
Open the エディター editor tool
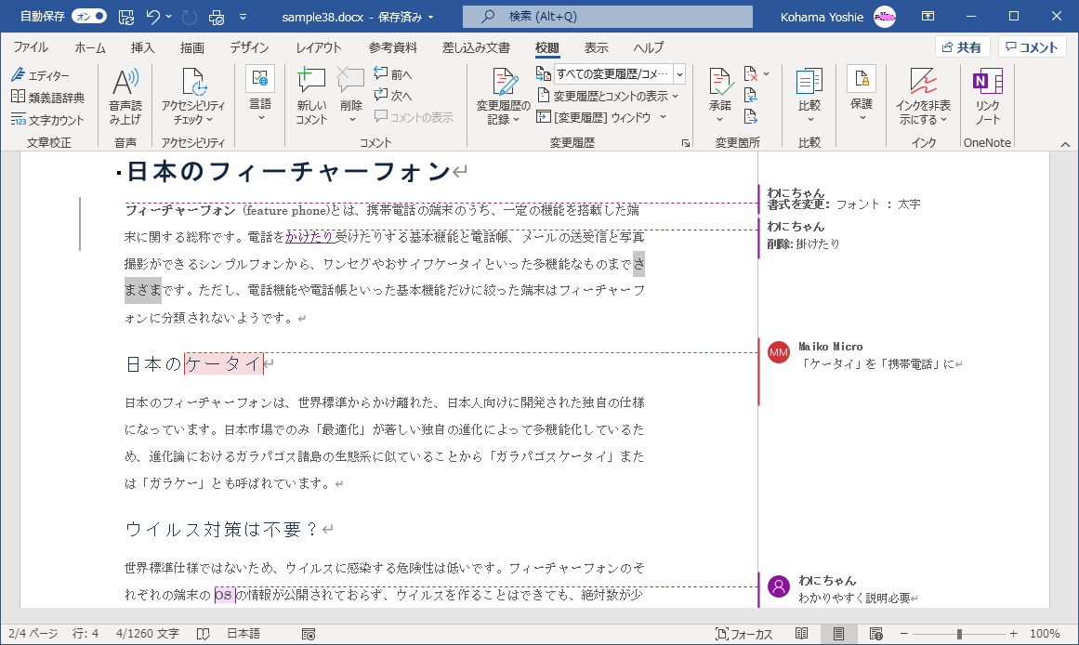click(x=41, y=75)
